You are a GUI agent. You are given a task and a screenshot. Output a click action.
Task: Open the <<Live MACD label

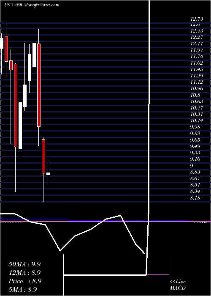click(178, 285)
